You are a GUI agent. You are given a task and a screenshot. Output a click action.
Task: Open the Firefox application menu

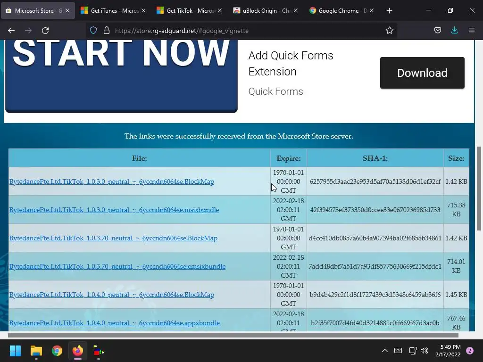(x=471, y=31)
